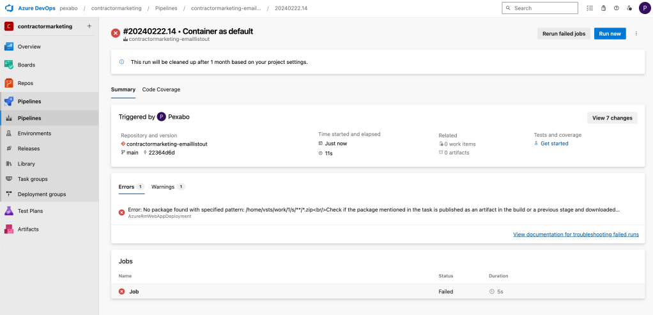Click the red error icon beside error message
The image size is (653, 315).
(x=121, y=213)
